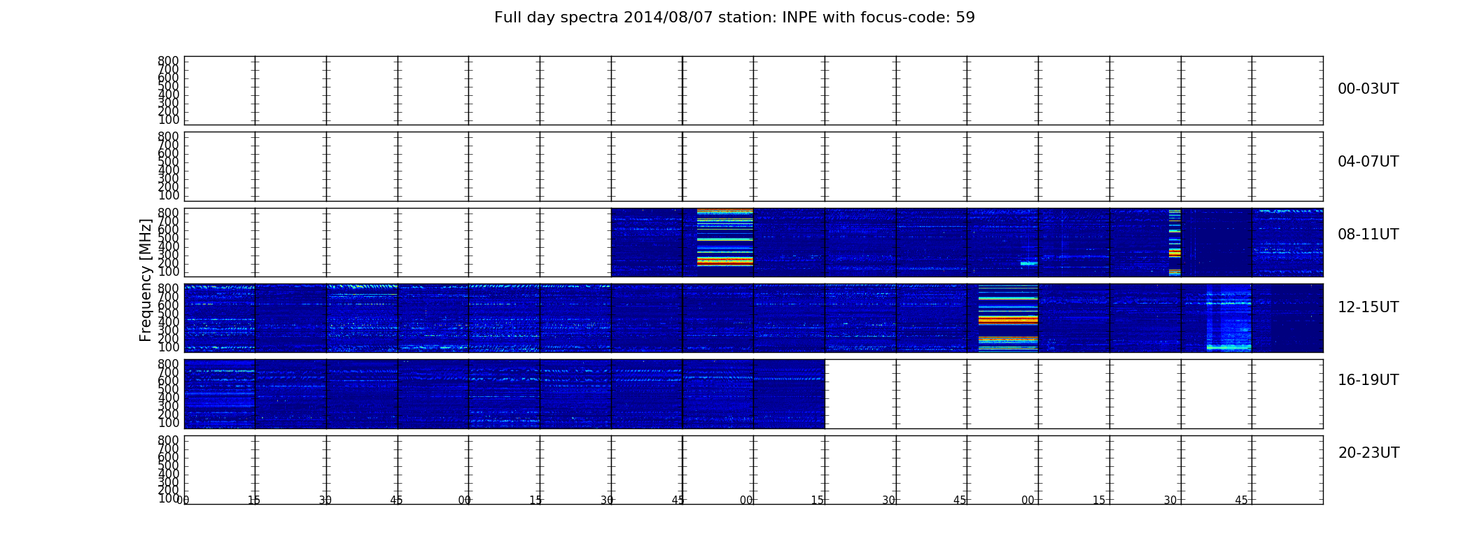
Task: Click the Frequency [MHz] axis label
Action: [x=146, y=280]
